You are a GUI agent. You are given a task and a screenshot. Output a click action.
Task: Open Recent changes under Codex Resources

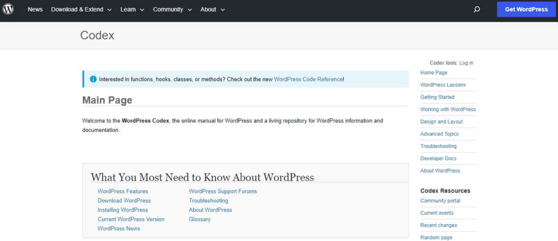click(439, 225)
